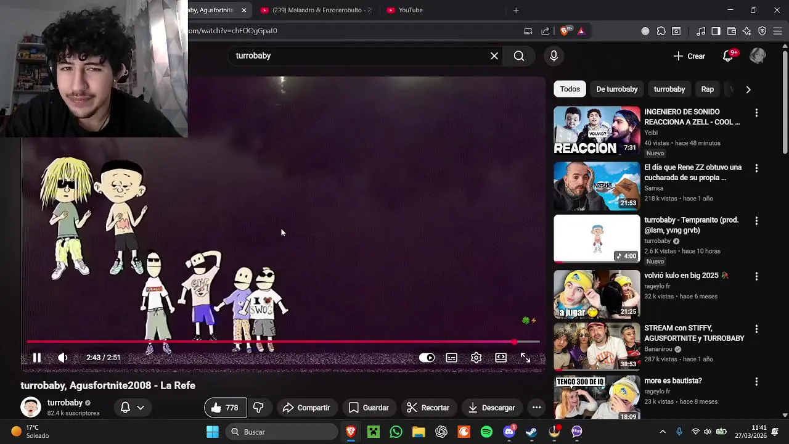Close the current Agusfortnite tab
Screen dimensions: 789x444
(x=244, y=10)
